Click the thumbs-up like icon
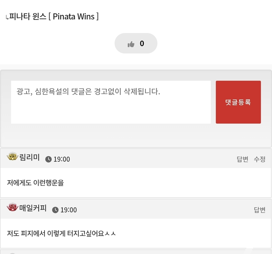Viewport: 272px width, 254px height. click(131, 44)
